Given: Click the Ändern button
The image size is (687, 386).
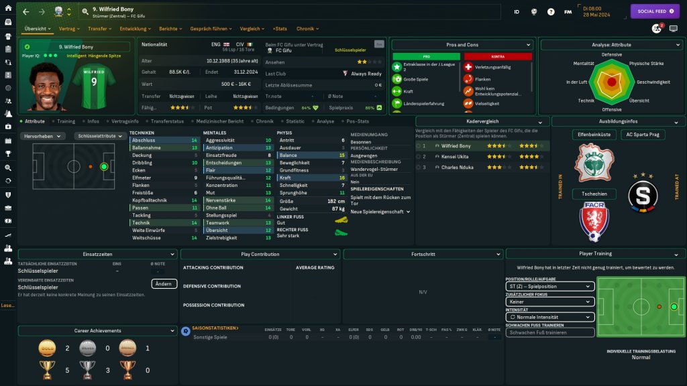Looking at the screenshot, I should (164, 283).
